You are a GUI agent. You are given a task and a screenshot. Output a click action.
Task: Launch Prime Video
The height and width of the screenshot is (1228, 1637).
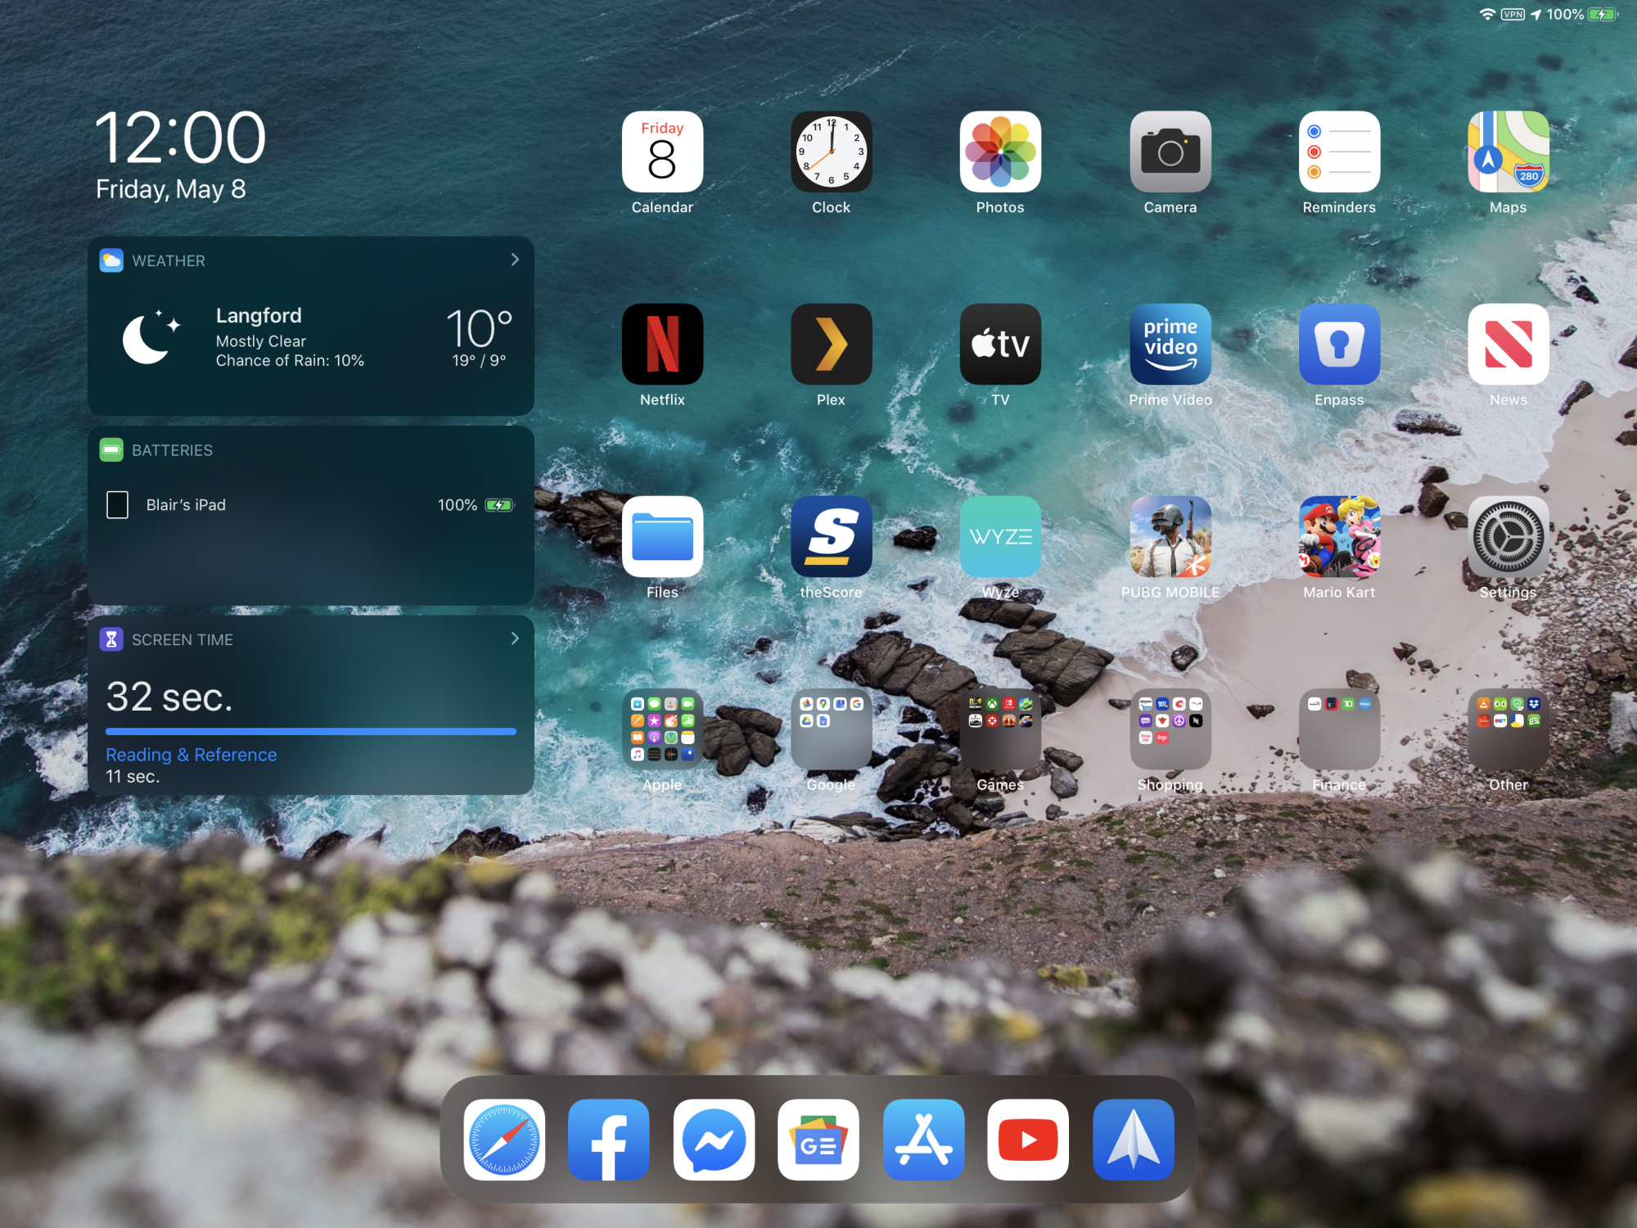[x=1170, y=344]
